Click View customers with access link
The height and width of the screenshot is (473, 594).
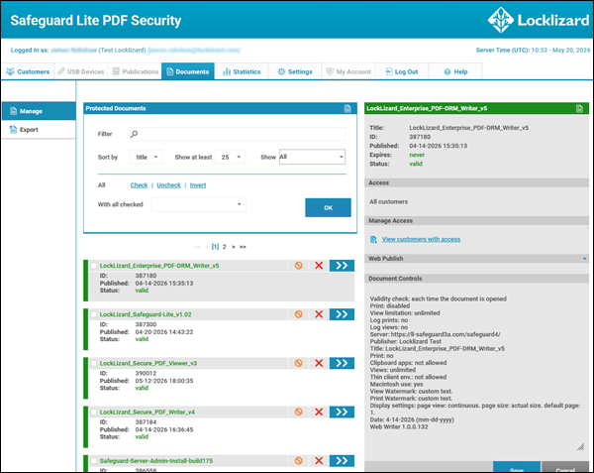[421, 239]
